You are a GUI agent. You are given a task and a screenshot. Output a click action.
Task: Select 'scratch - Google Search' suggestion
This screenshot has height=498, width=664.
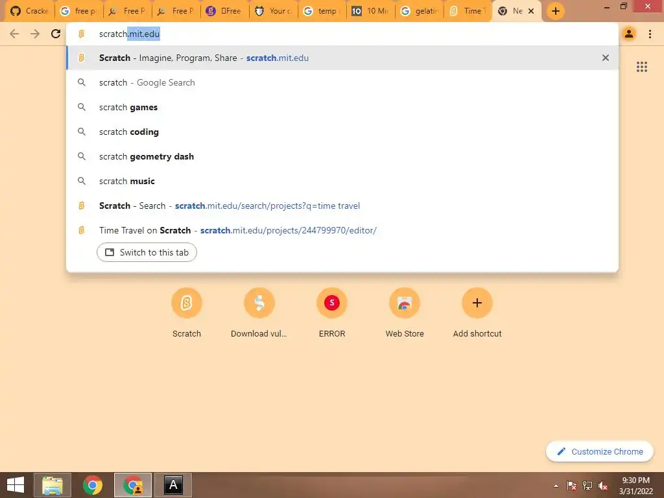click(342, 82)
